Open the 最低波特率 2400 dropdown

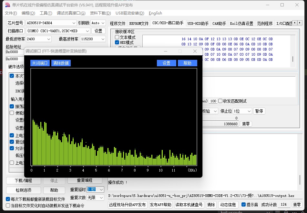pyautogui.click(x=39, y=39)
